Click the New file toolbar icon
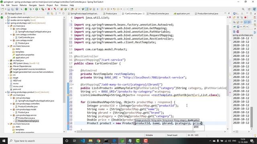The height and width of the screenshot is (144, 257). coord(3,9)
